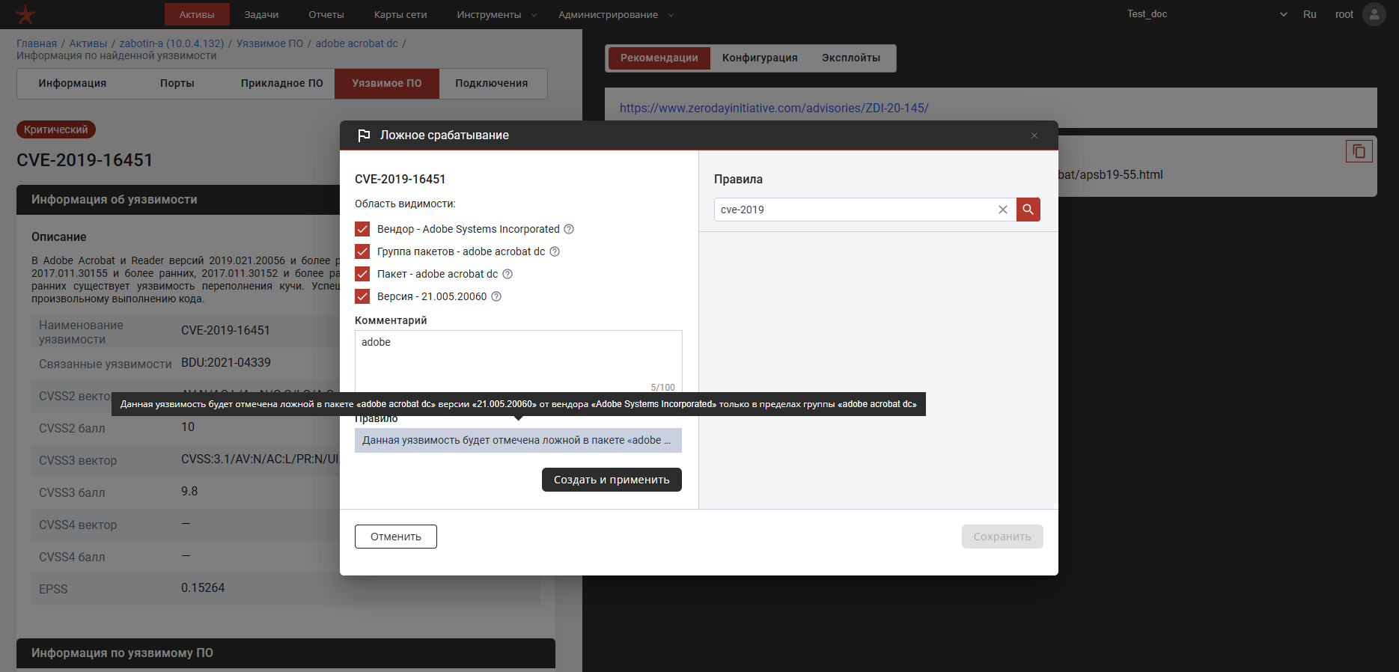Uncheck the Вендор Adobe Systems checkbox
Viewport: 1399px width, 672px height.
tap(362, 229)
